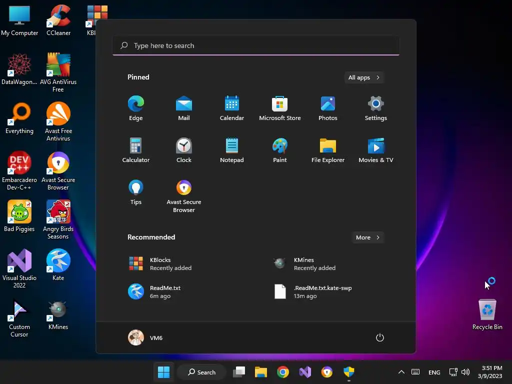Select CCleaner desktop shortcut

58,21
